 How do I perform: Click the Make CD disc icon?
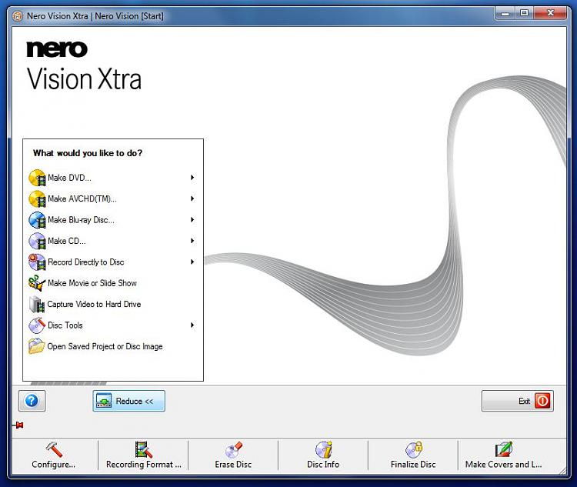37,241
